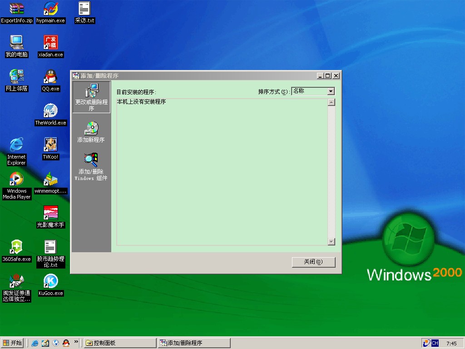
Task: Launch QQ from the quick launch penguin icon
Action: click(66, 343)
